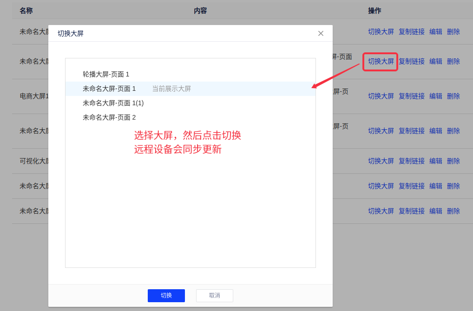Select 轮播大屏-页面 1 in the list
The height and width of the screenshot is (311, 473).
tap(106, 74)
